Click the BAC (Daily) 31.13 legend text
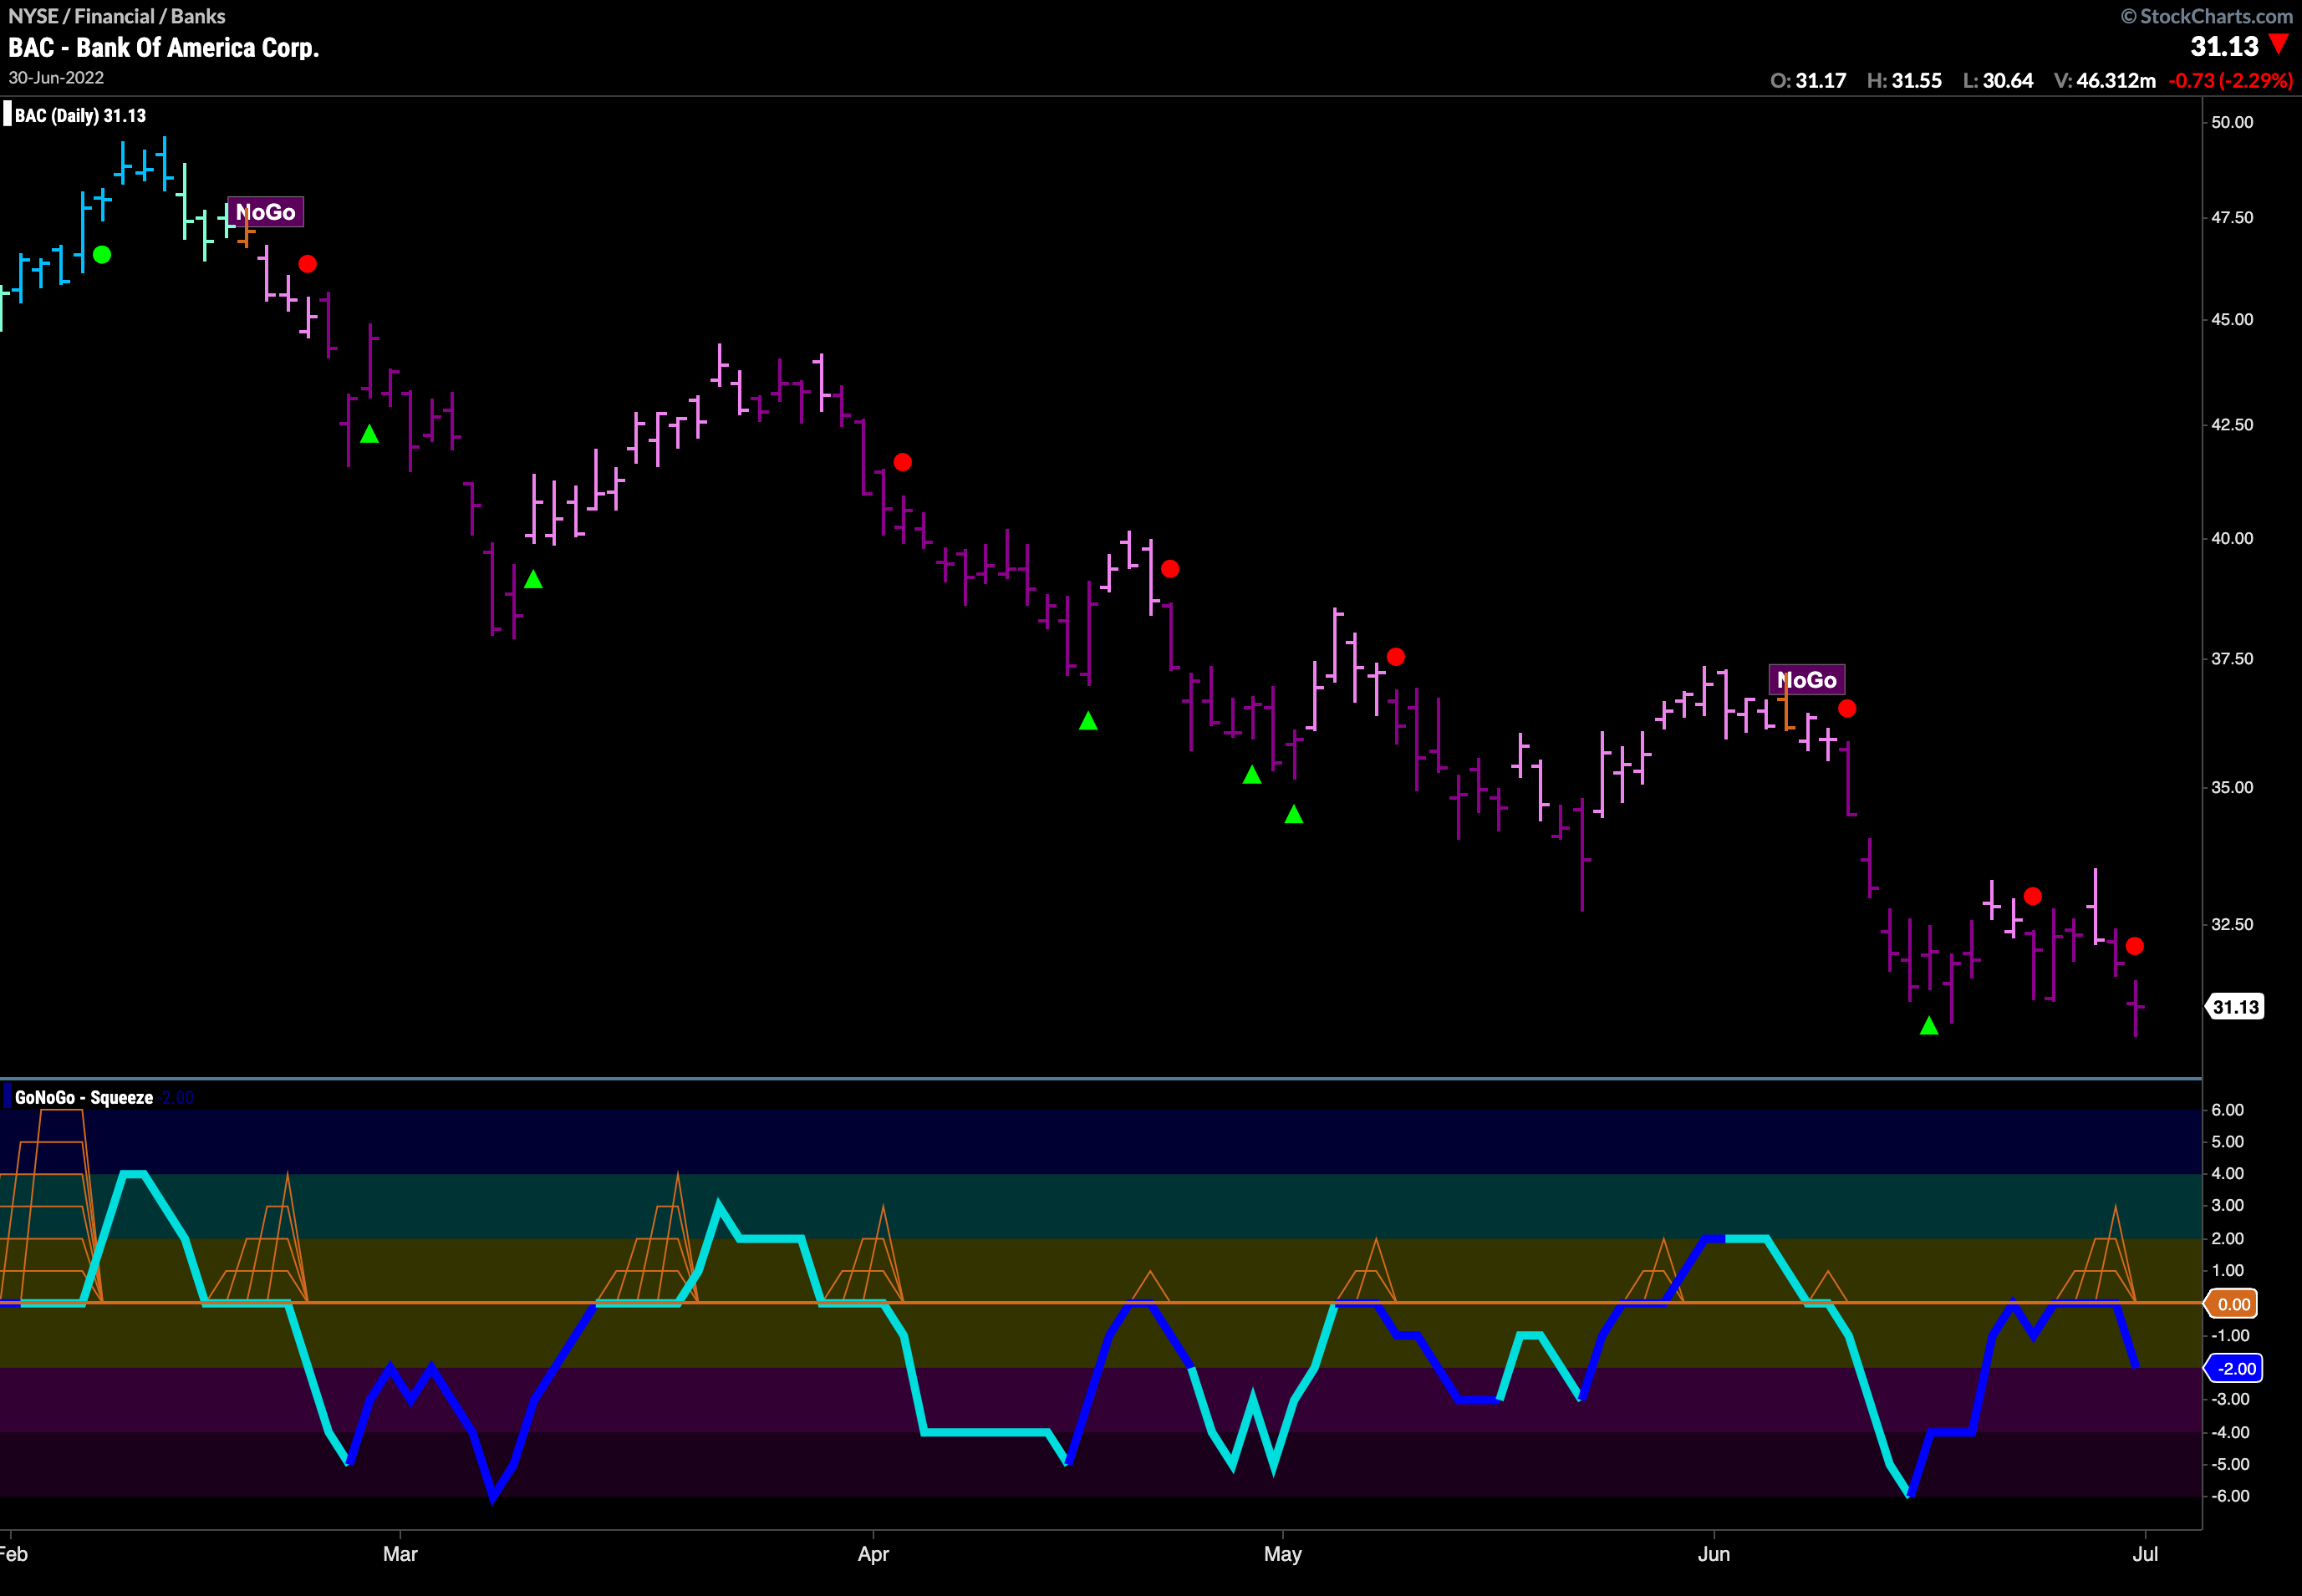 pos(80,115)
